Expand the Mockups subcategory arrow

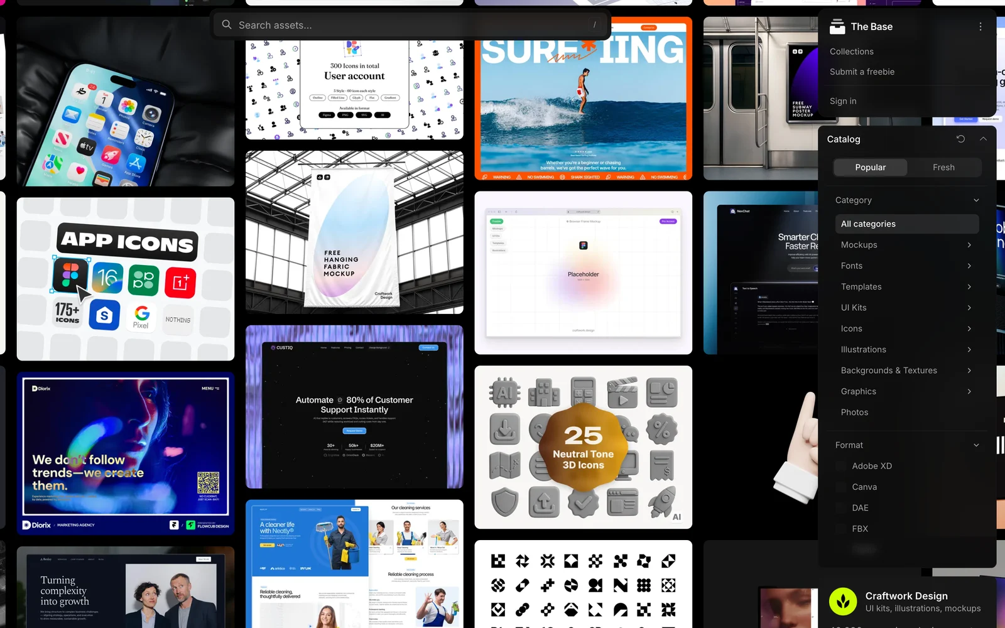tap(969, 245)
